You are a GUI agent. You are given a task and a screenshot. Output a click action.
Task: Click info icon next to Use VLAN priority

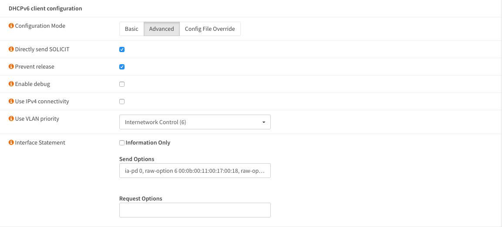coord(11,119)
